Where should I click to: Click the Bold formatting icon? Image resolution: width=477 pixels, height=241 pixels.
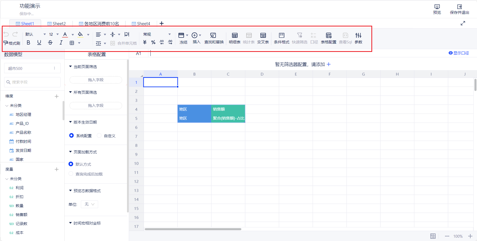point(29,43)
